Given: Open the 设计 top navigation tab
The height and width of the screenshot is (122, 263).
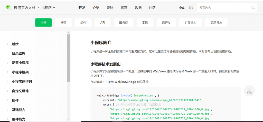Looking at the screenshot, I should pos(110,8).
